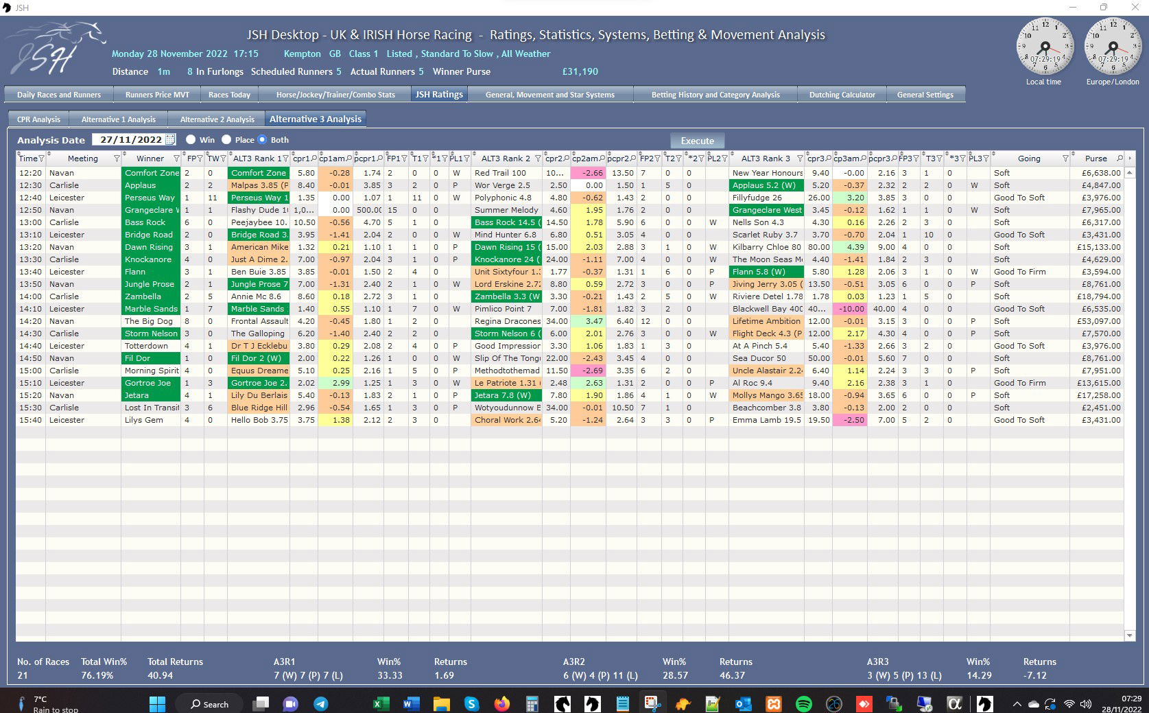Click the search icon in the cp2am column header
Screen dimensions: 1149x713
pyautogui.click(x=602, y=159)
